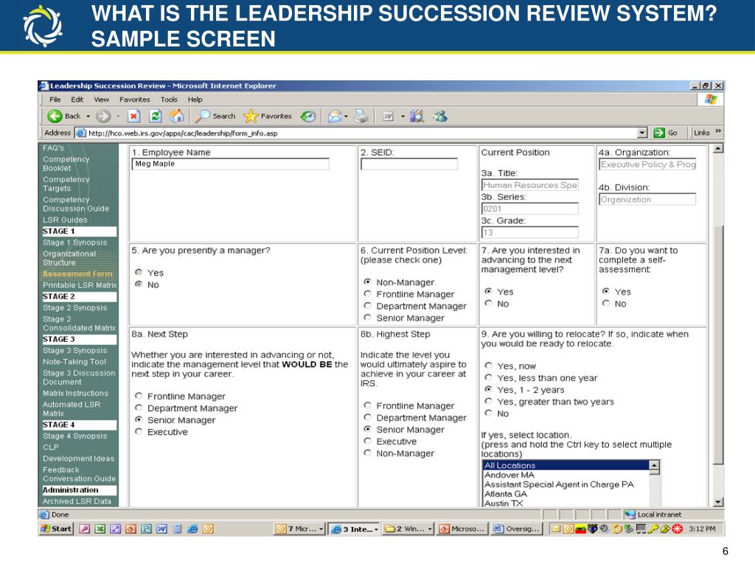Viewport: 755px width, 566px height.
Task: Select No for self-assessment question 7a
Action: [606, 303]
